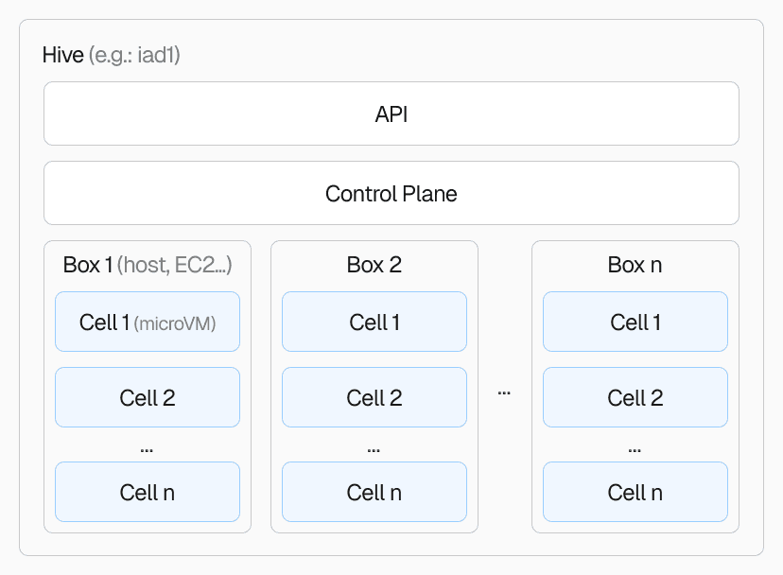Click Cell n inside Box 1
783x575 pixels.
(x=148, y=492)
